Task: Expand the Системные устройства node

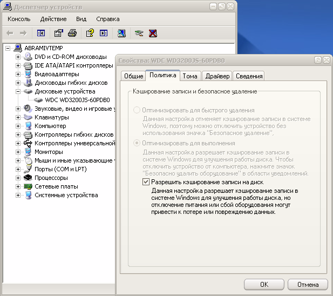Action: click(x=18, y=195)
